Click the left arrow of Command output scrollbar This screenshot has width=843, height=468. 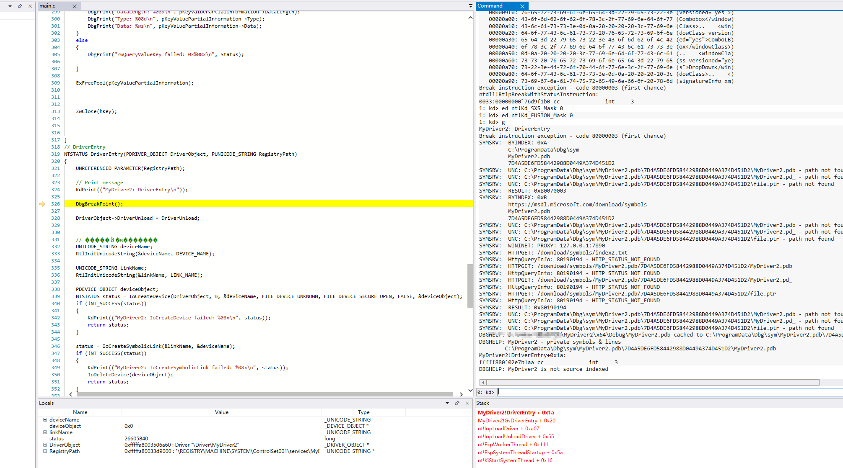[x=483, y=382]
